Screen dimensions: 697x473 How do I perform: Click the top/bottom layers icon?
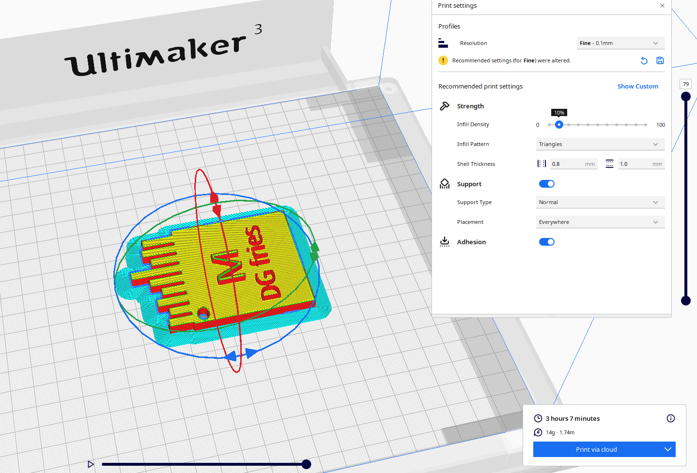coord(609,163)
